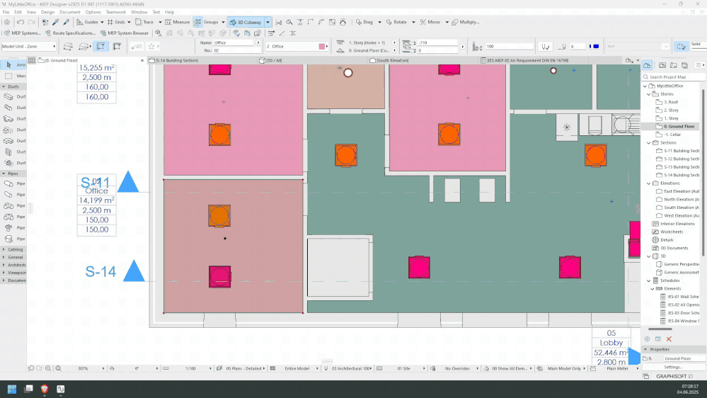The image size is (707, 398).
Task: Open the 1. Story in Project Map
Action: tap(671, 118)
